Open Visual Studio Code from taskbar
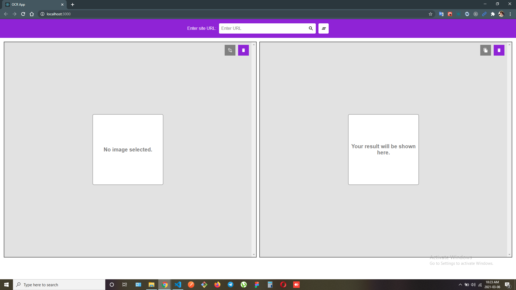 (x=178, y=285)
